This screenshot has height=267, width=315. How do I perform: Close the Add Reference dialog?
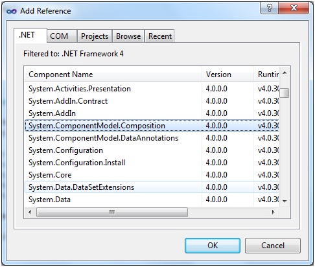coord(294,8)
